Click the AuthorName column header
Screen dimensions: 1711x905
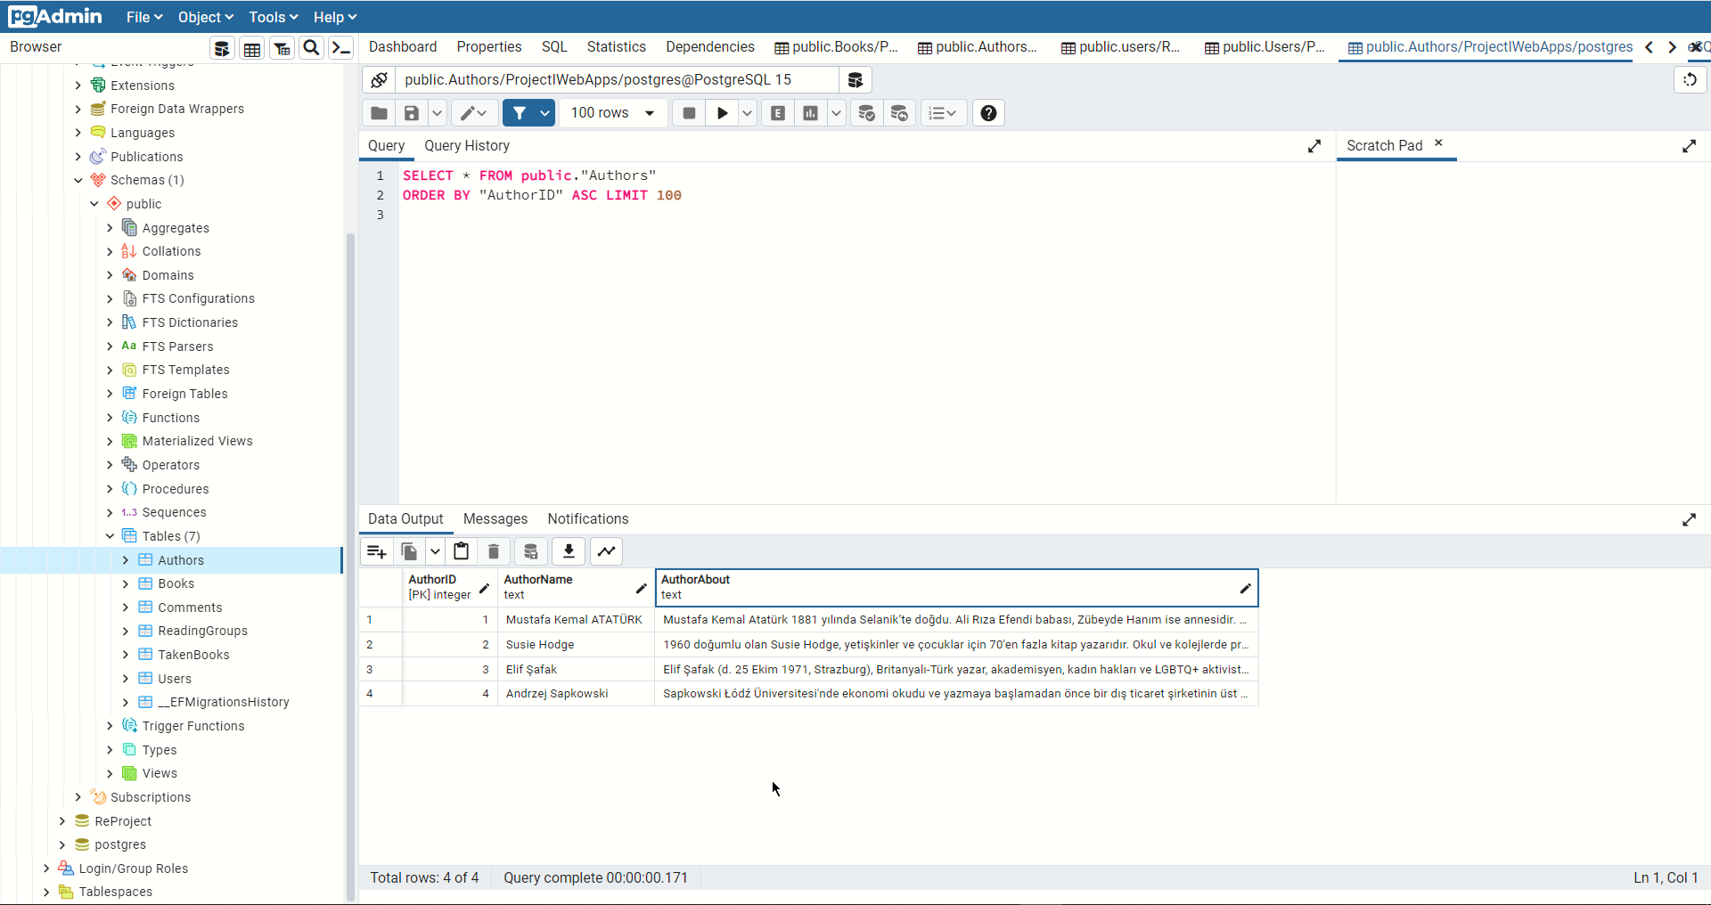tap(575, 588)
